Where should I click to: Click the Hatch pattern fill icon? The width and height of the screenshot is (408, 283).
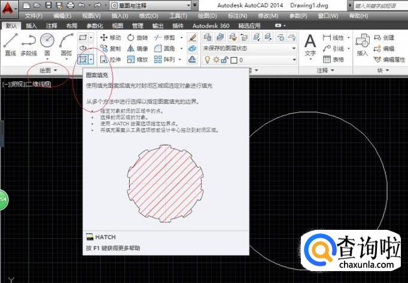point(83,59)
